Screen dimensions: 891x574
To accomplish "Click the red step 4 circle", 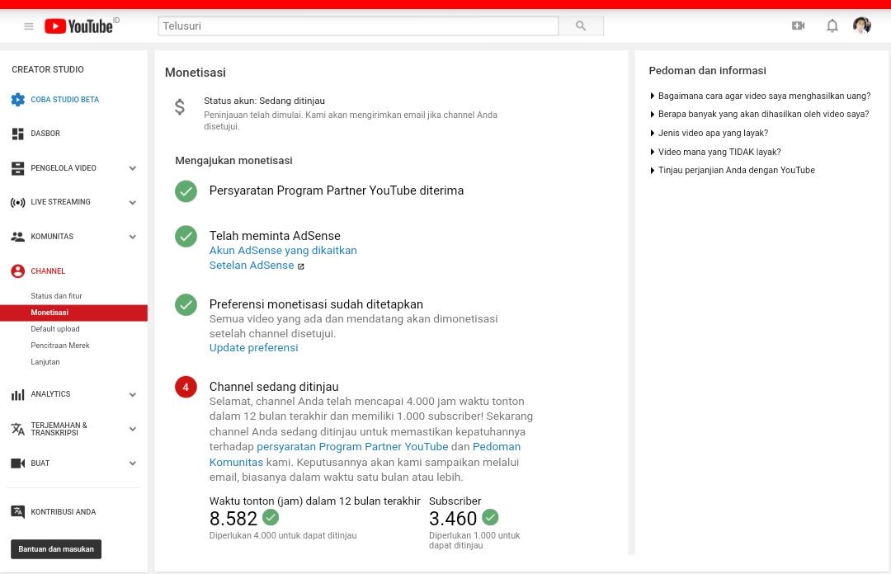I will pos(186,387).
